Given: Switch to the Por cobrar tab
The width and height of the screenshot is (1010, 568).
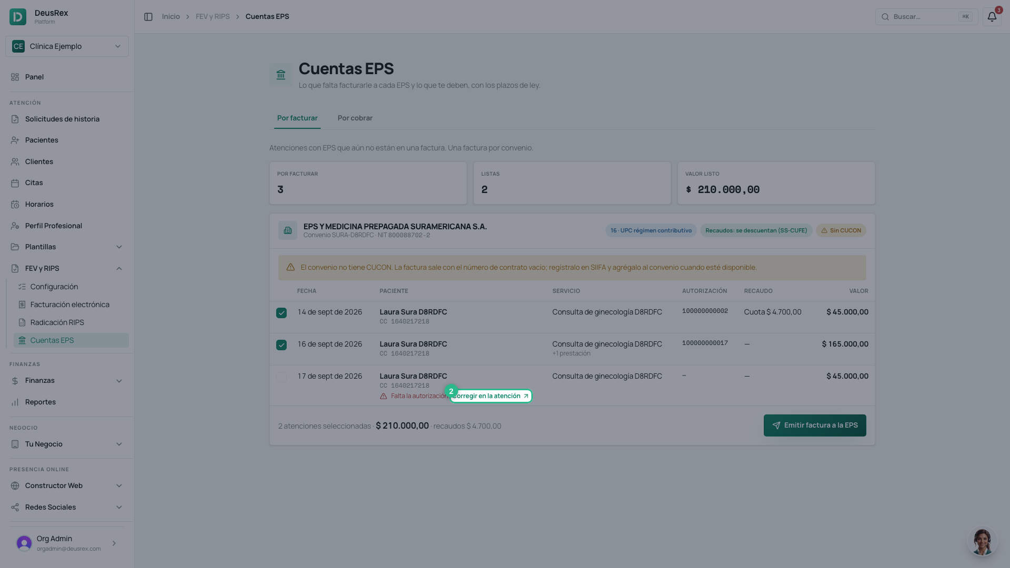Looking at the screenshot, I should tap(355, 118).
